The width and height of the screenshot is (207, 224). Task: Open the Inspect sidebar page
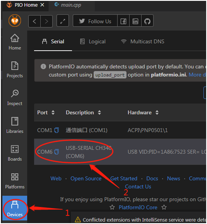pos(15,97)
